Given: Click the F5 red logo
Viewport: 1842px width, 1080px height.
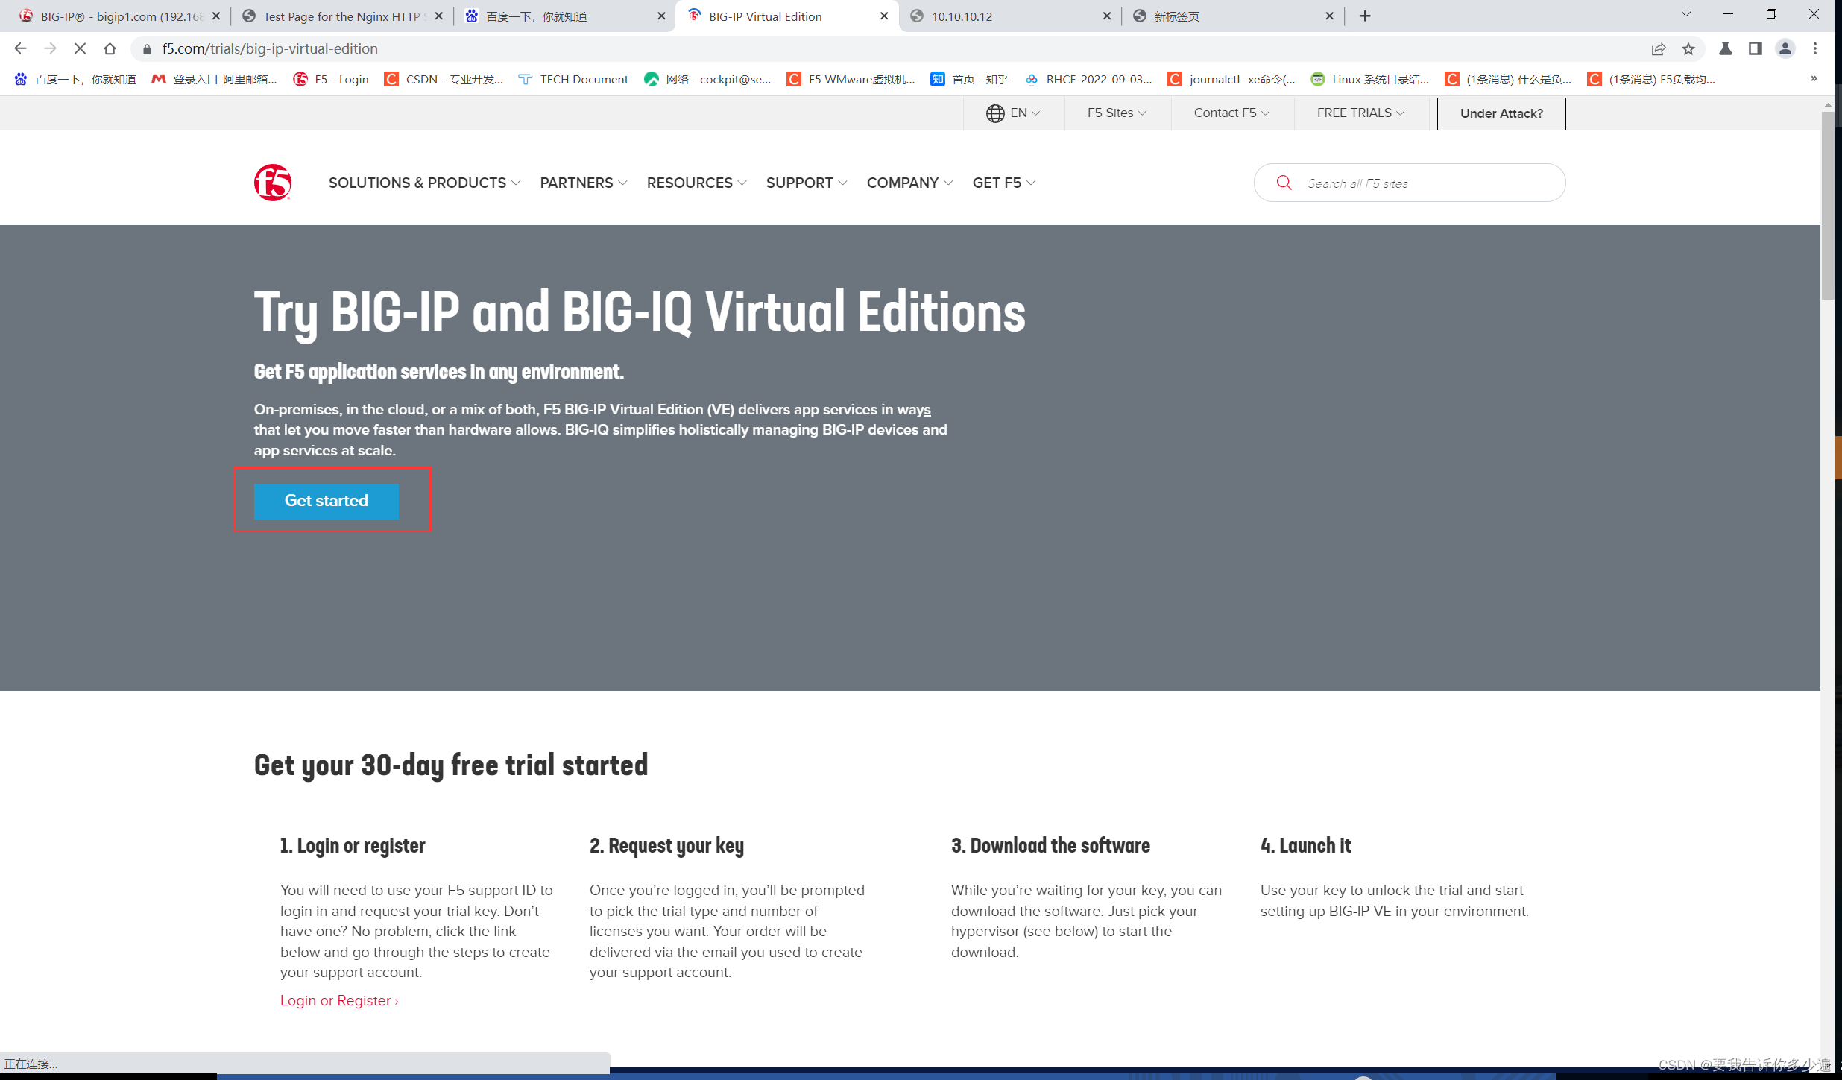Looking at the screenshot, I should point(272,183).
